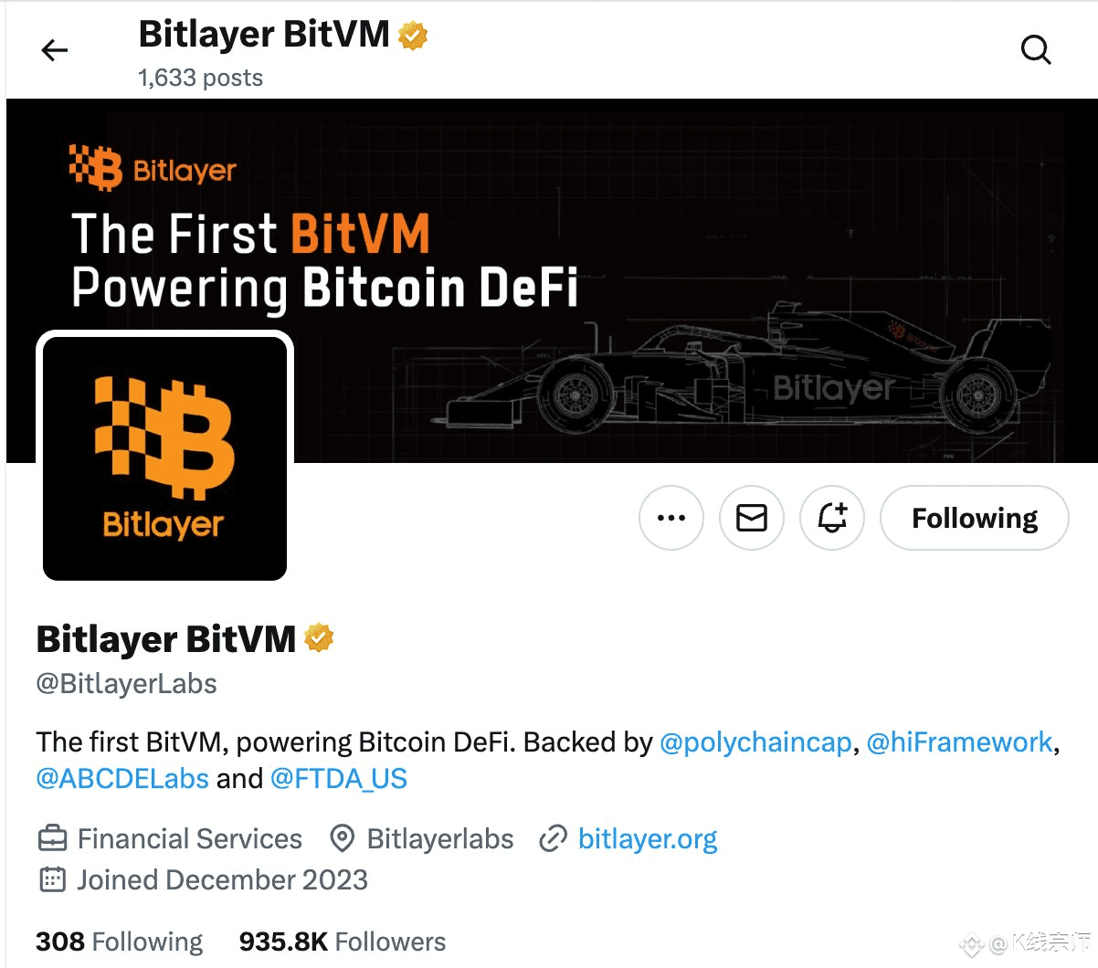View the 935.8K Followers list

343,942
